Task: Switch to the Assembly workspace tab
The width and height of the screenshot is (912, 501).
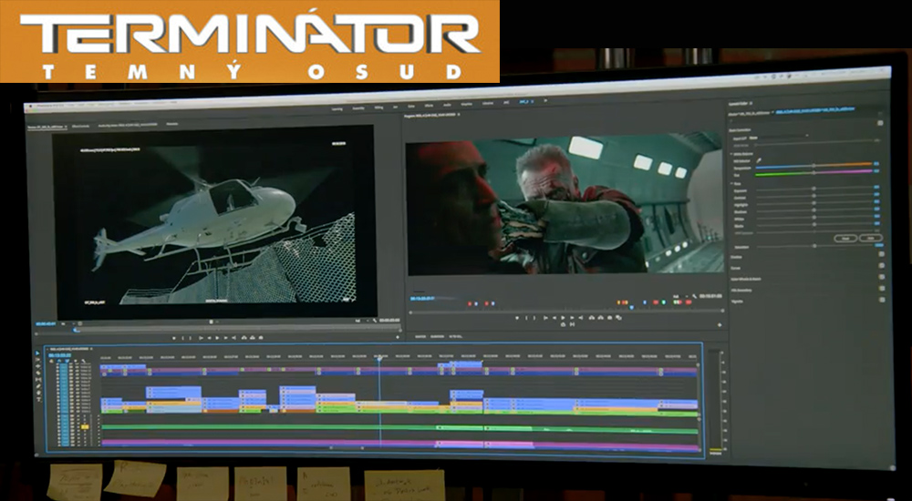Action: tap(358, 108)
